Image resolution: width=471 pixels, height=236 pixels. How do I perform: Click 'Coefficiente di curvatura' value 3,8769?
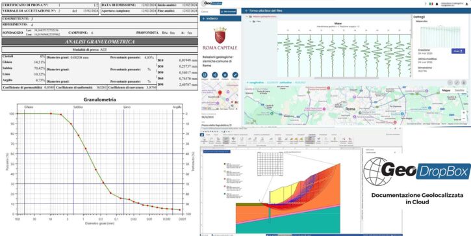151,88
